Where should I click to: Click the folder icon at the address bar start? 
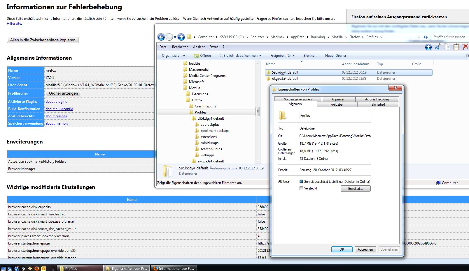point(189,37)
